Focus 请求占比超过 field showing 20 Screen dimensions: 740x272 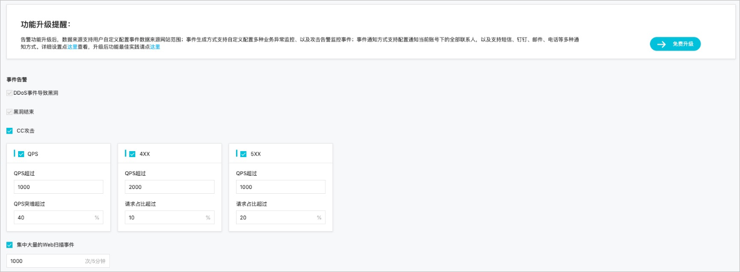point(281,218)
